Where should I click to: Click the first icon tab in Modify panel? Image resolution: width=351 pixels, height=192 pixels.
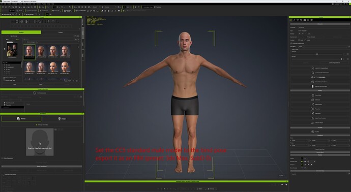pyautogui.click(x=290, y=20)
